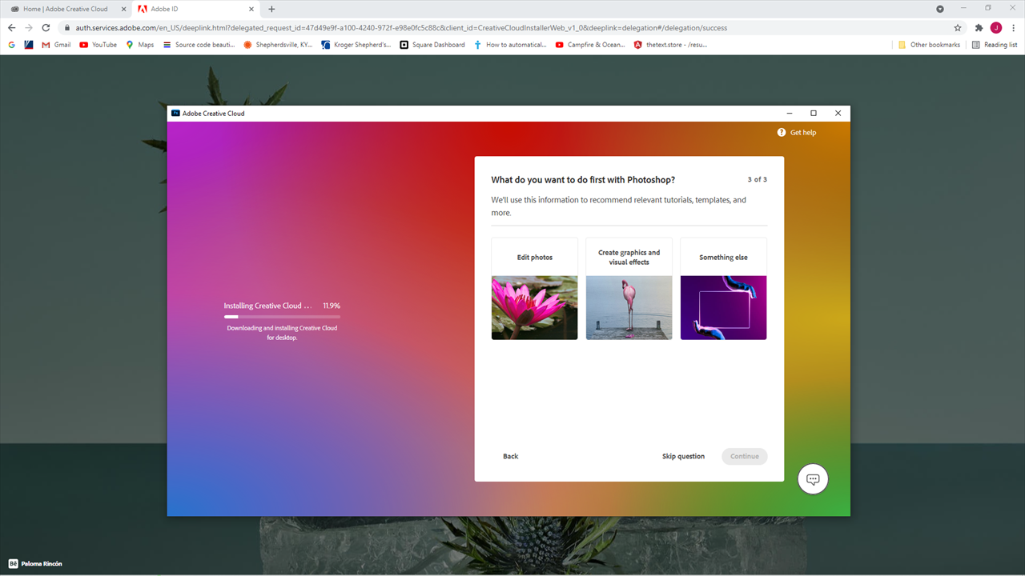Click the Adobe Creative Cloud title bar logo

(x=175, y=114)
